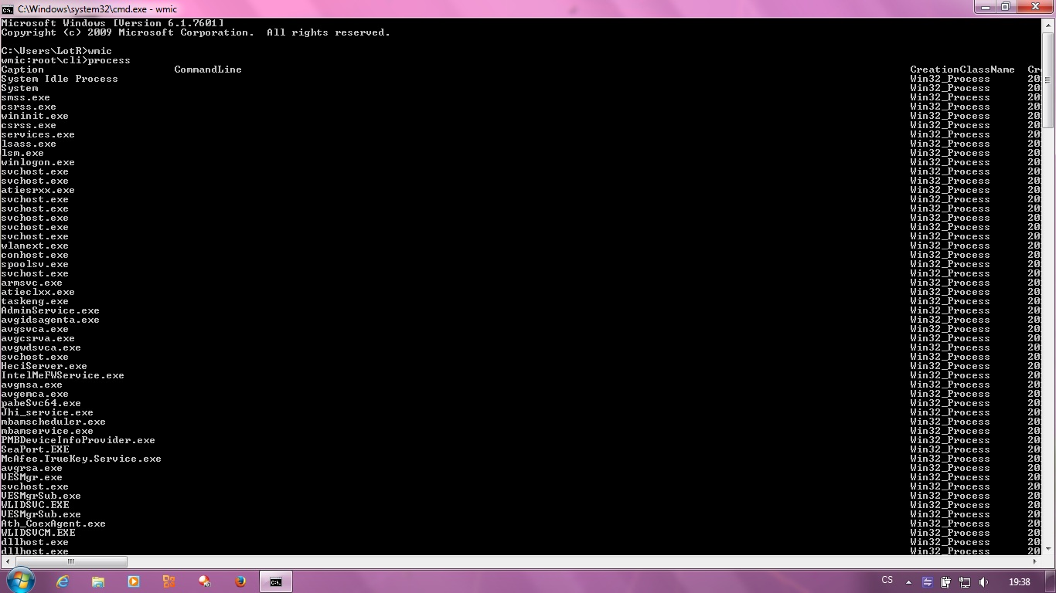The image size is (1056, 593).
Task: Click the wininit.exe process entry
Action: click(35, 116)
